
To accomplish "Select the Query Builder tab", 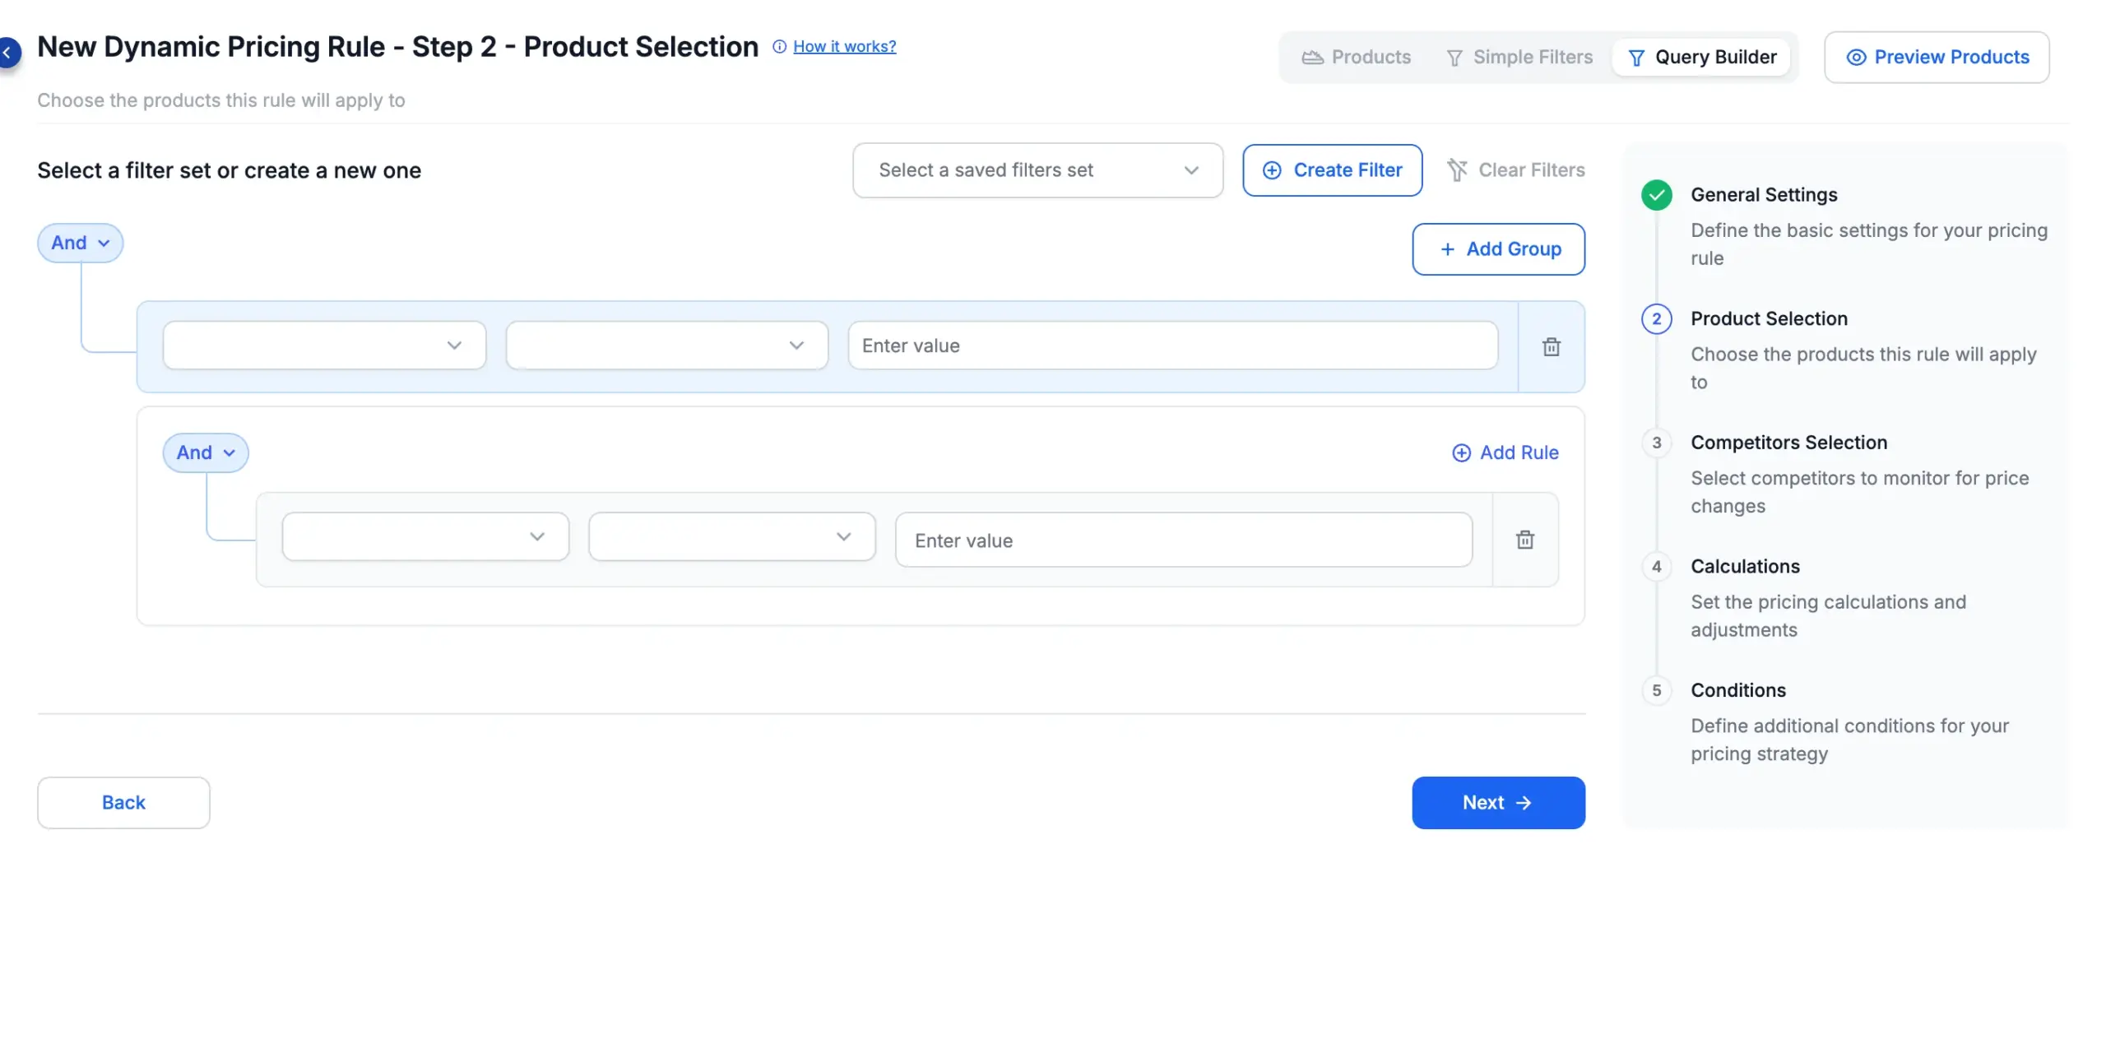I will point(1701,58).
